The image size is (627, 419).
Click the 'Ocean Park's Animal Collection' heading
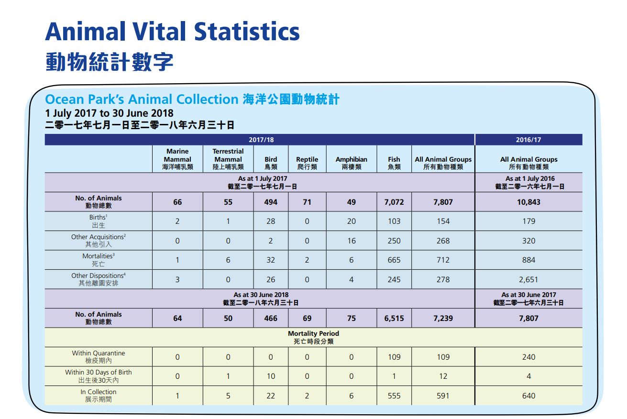[x=141, y=99]
